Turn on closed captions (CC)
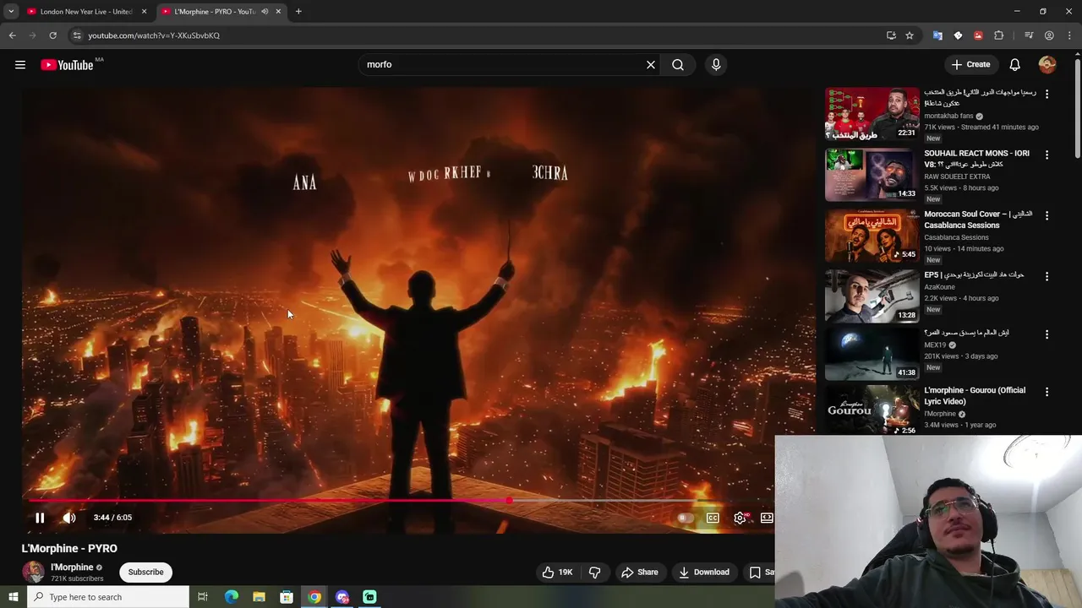Screen dimensions: 1082x608 coord(713,518)
